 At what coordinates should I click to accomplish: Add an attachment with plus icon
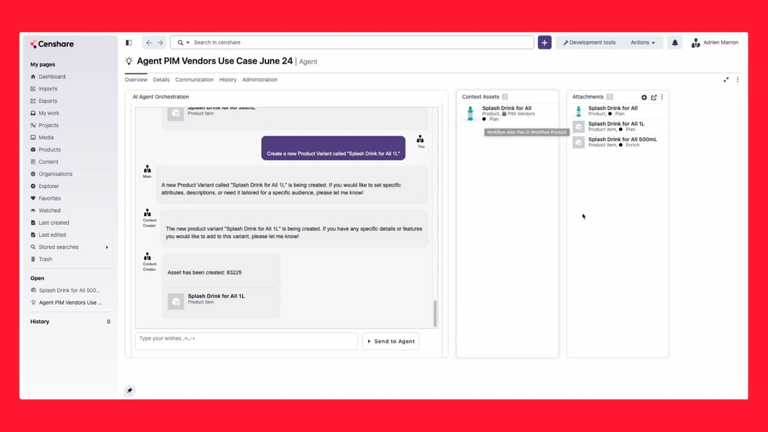tap(644, 97)
